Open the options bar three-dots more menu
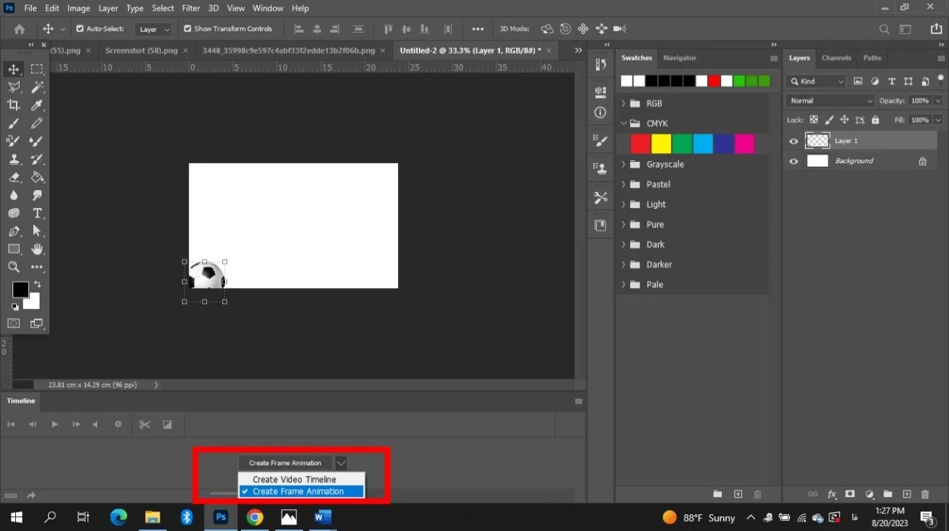The width and height of the screenshot is (949, 531). click(x=478, y=29)
